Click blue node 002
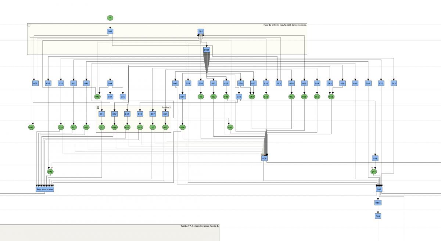This screenshot has height=241, width=441. (x=35, y=83)
